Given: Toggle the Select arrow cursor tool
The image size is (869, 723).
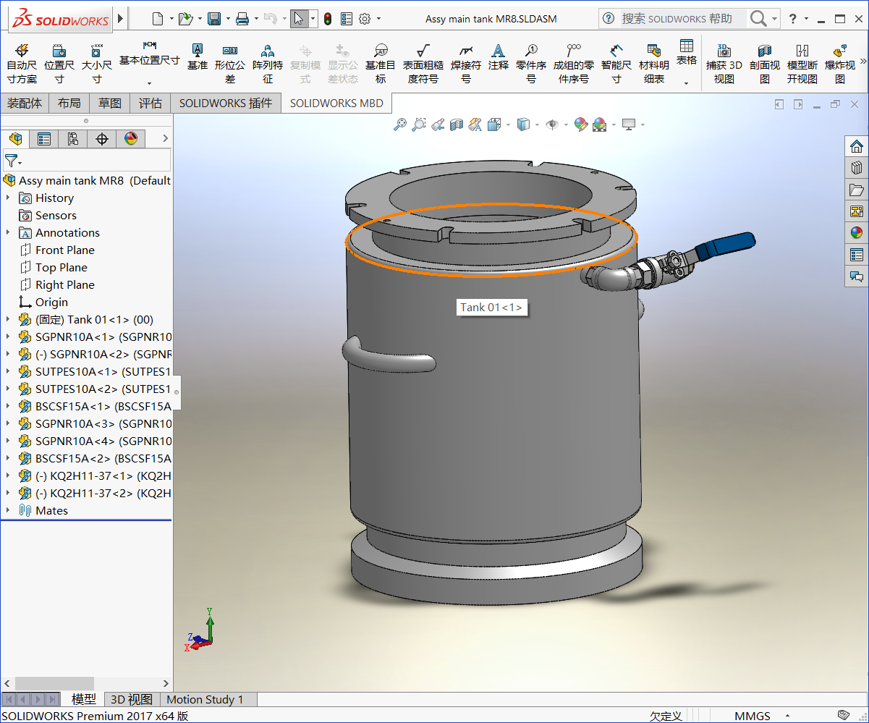Looking at the screenshot, I should click(x=298, y=19).
